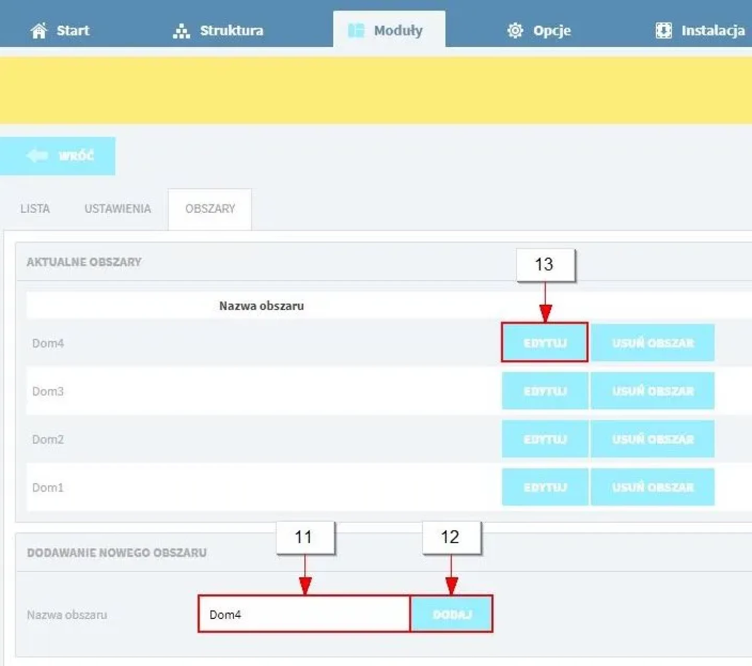Edit the Dom2 area
Viewport: 752px width, 666px height.
(x=545, y=439)
